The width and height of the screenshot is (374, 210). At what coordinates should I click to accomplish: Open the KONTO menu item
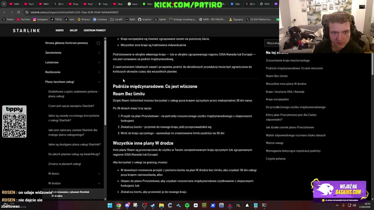(60, 30)
